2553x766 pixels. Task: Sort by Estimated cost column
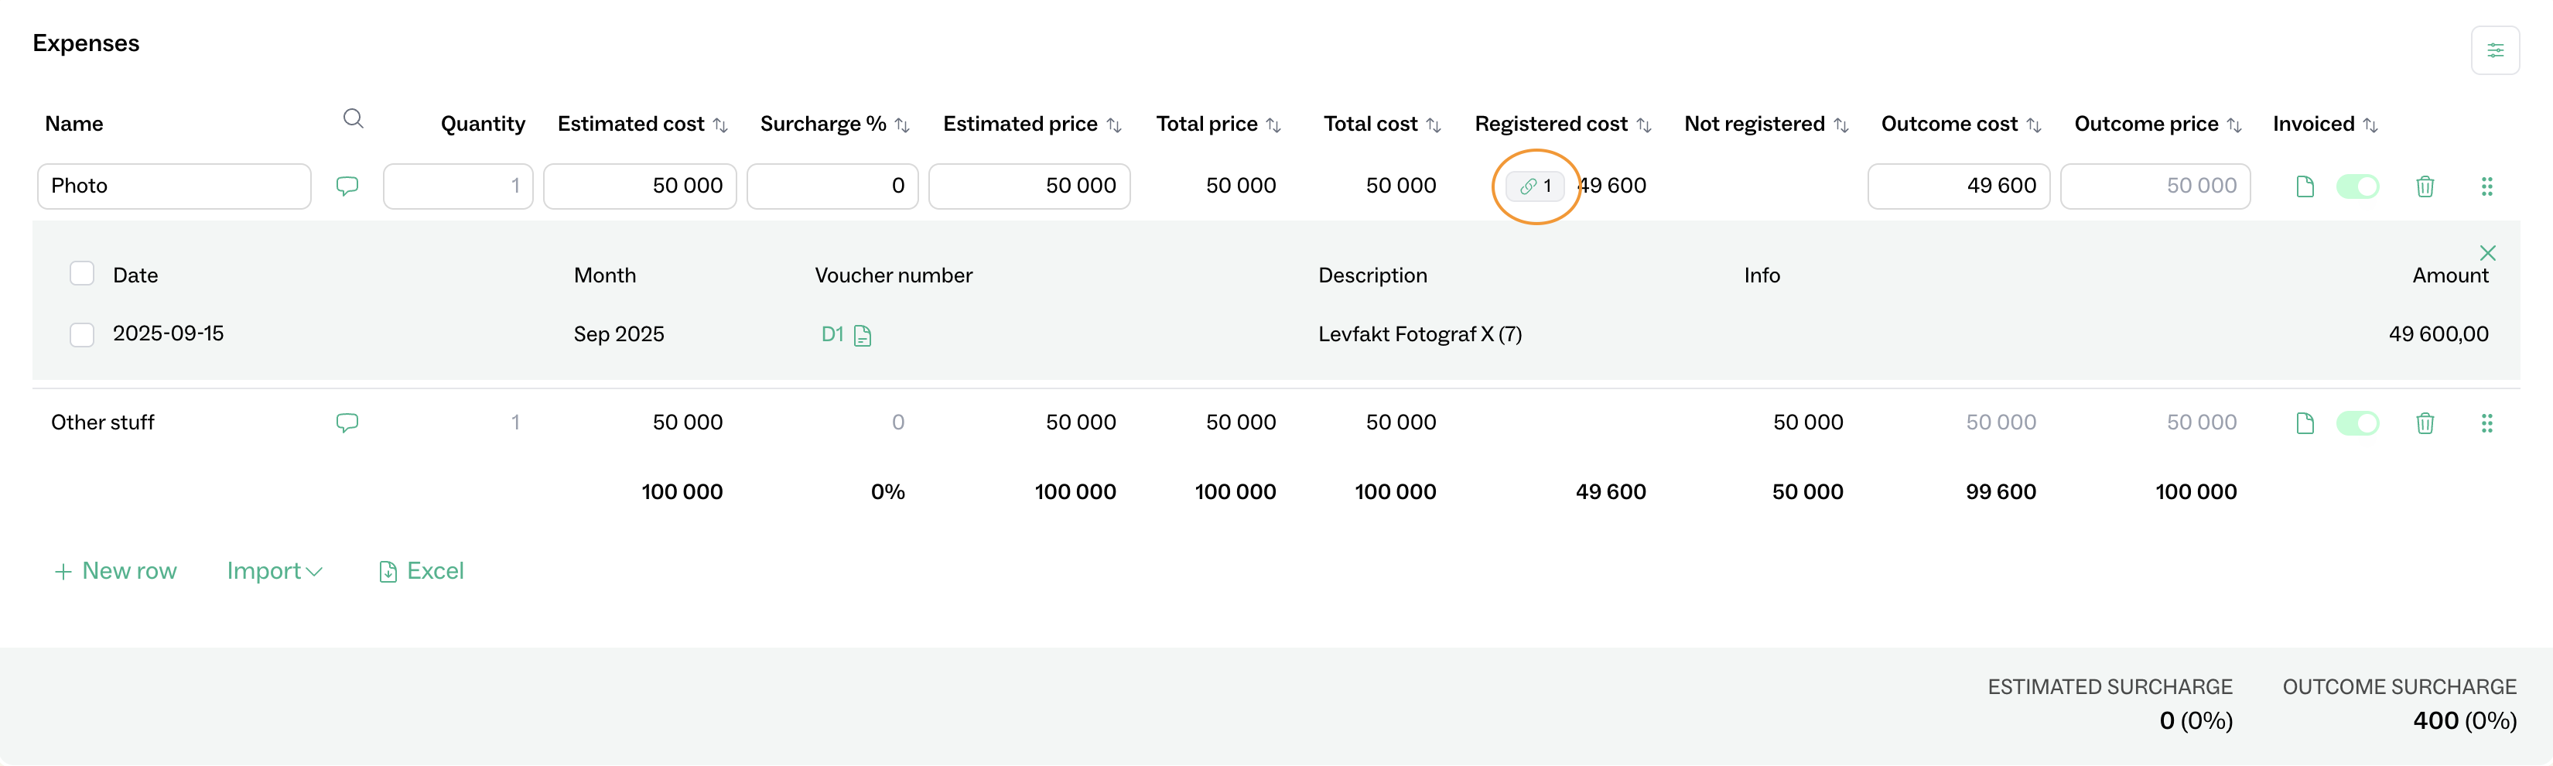tap(720, 126)
